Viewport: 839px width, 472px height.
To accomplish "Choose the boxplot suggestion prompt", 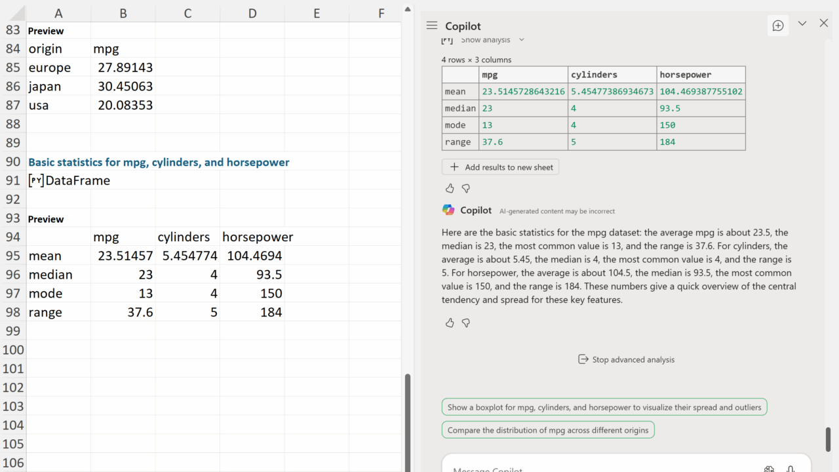I will click(604, 407).
